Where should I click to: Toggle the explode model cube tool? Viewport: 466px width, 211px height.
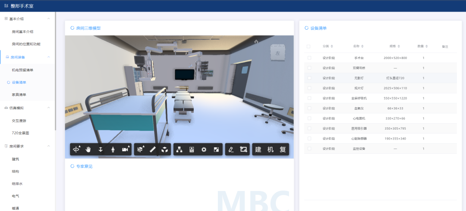164,149
